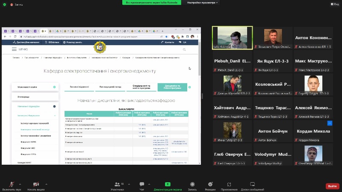Click blue more-options button on Кордан Микола tile
Screen dimensions: 342x192
tap(330, 123)
